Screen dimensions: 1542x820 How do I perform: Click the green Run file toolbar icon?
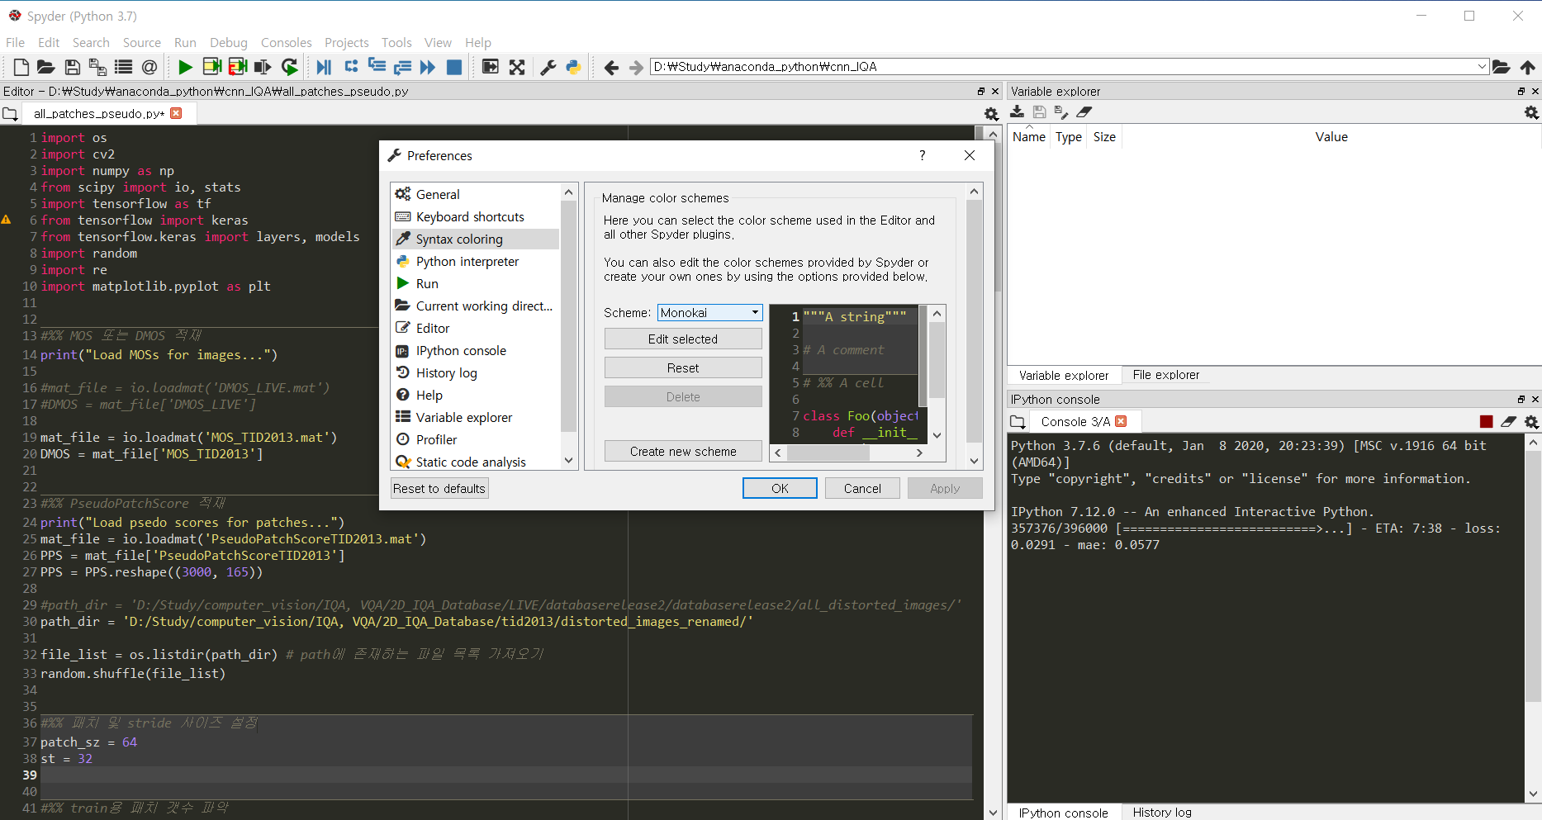point(186,67)
